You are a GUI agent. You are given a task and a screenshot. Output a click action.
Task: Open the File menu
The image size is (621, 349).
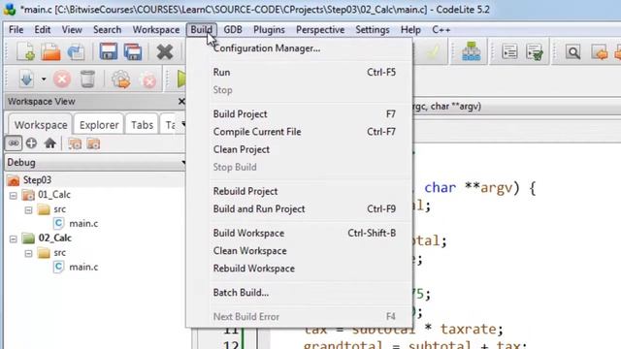pyautogui.click(x=16, y=30)
